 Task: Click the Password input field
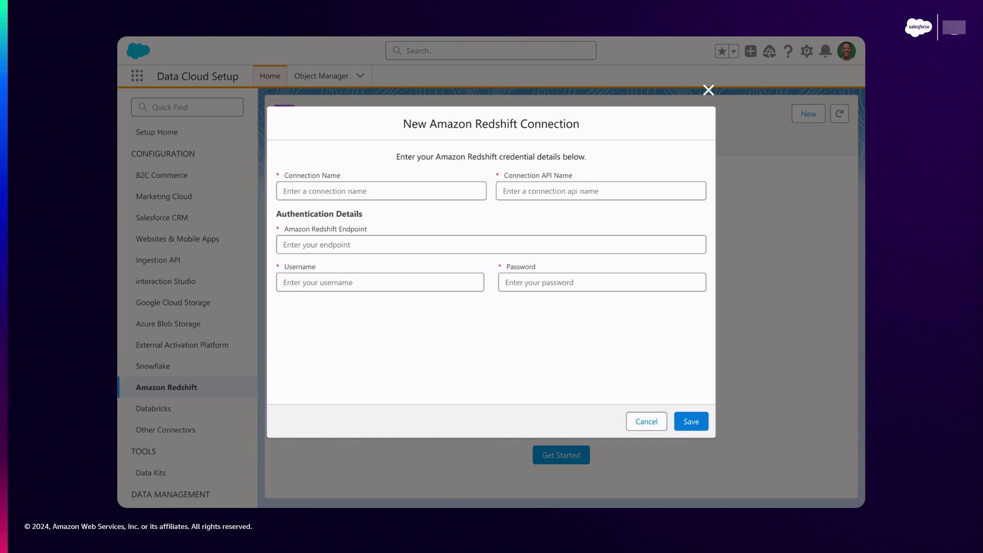coord(602,283)
